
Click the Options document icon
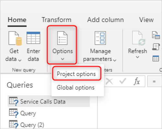[62, 38]
